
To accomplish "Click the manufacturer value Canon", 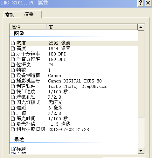I will (x=55, y=76).
